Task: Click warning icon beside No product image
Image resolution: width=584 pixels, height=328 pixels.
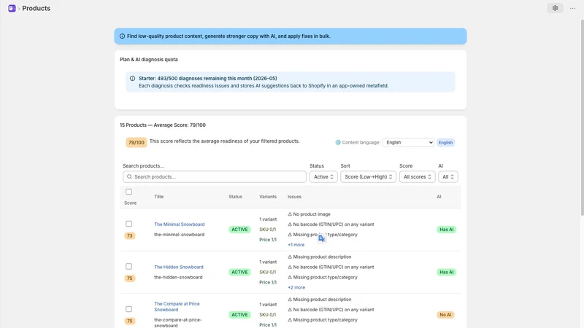Action: 290,214
